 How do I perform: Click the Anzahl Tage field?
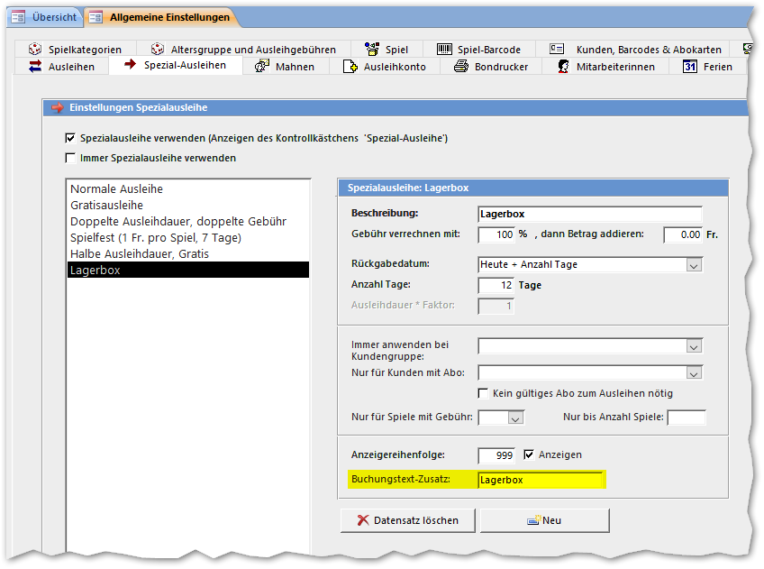tap(496, 285)
